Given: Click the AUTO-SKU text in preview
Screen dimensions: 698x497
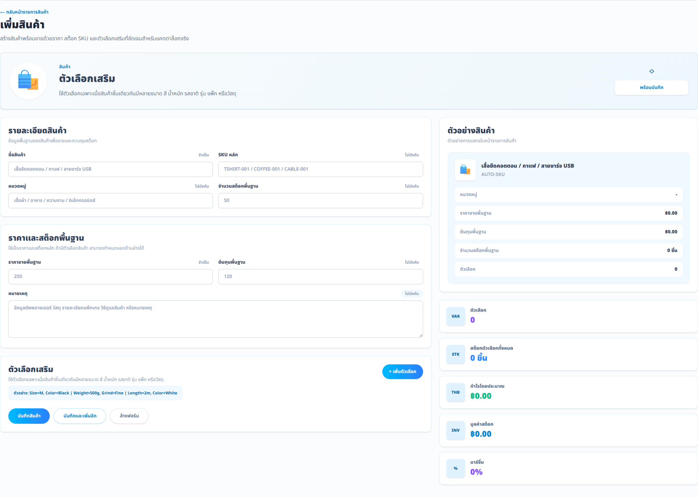Looking at the screenshot, I should pyautogui.click(x=493, y=174).
